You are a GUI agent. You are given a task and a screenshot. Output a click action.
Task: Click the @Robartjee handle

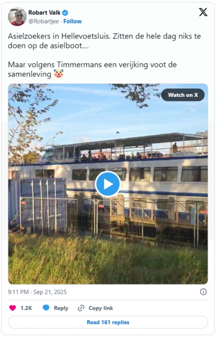click(44, 21)
